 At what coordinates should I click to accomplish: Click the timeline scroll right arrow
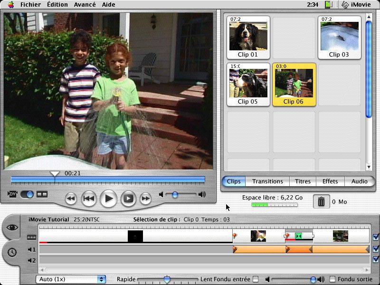pos(367,269)
